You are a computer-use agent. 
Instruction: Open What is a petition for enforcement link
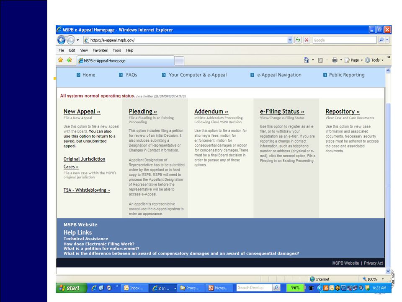point(101,249)
